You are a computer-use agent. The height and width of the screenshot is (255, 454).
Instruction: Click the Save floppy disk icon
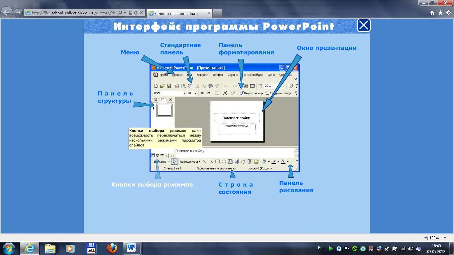point(169,86)
